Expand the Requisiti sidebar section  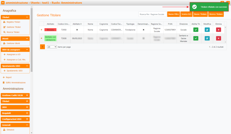27,113
